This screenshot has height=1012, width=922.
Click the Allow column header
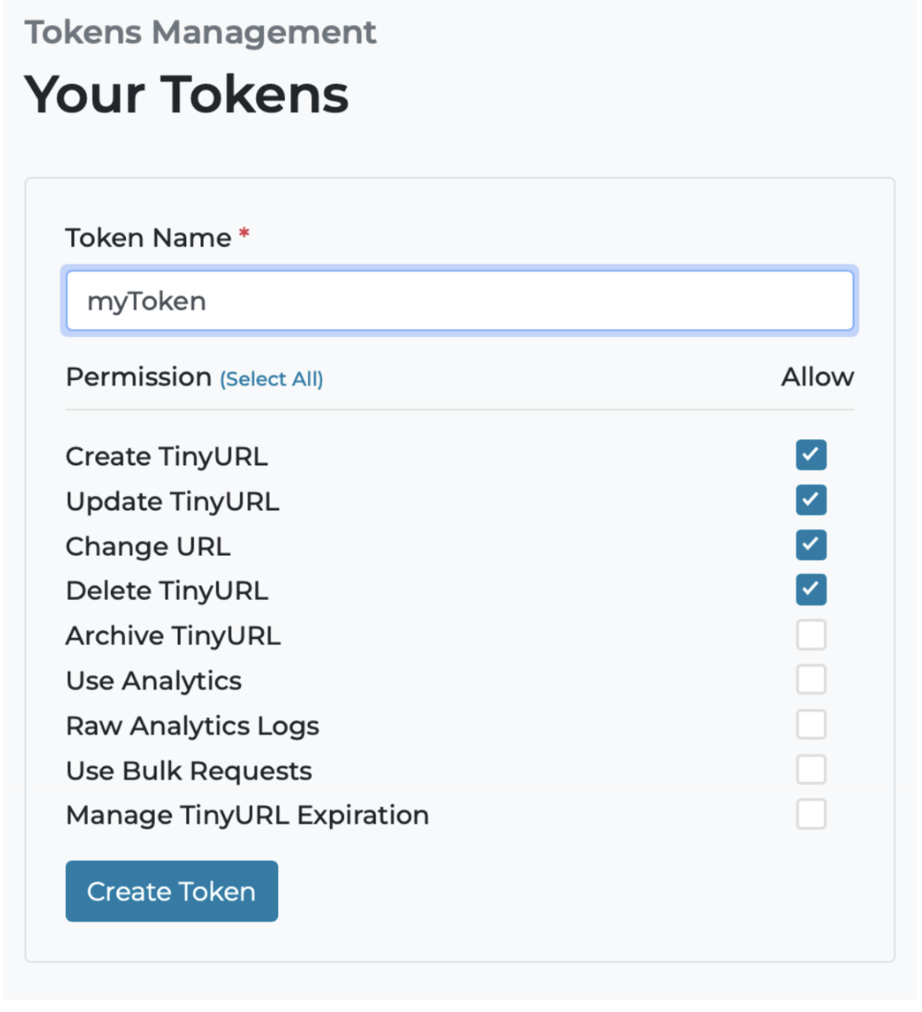click(x=817, y=377)
